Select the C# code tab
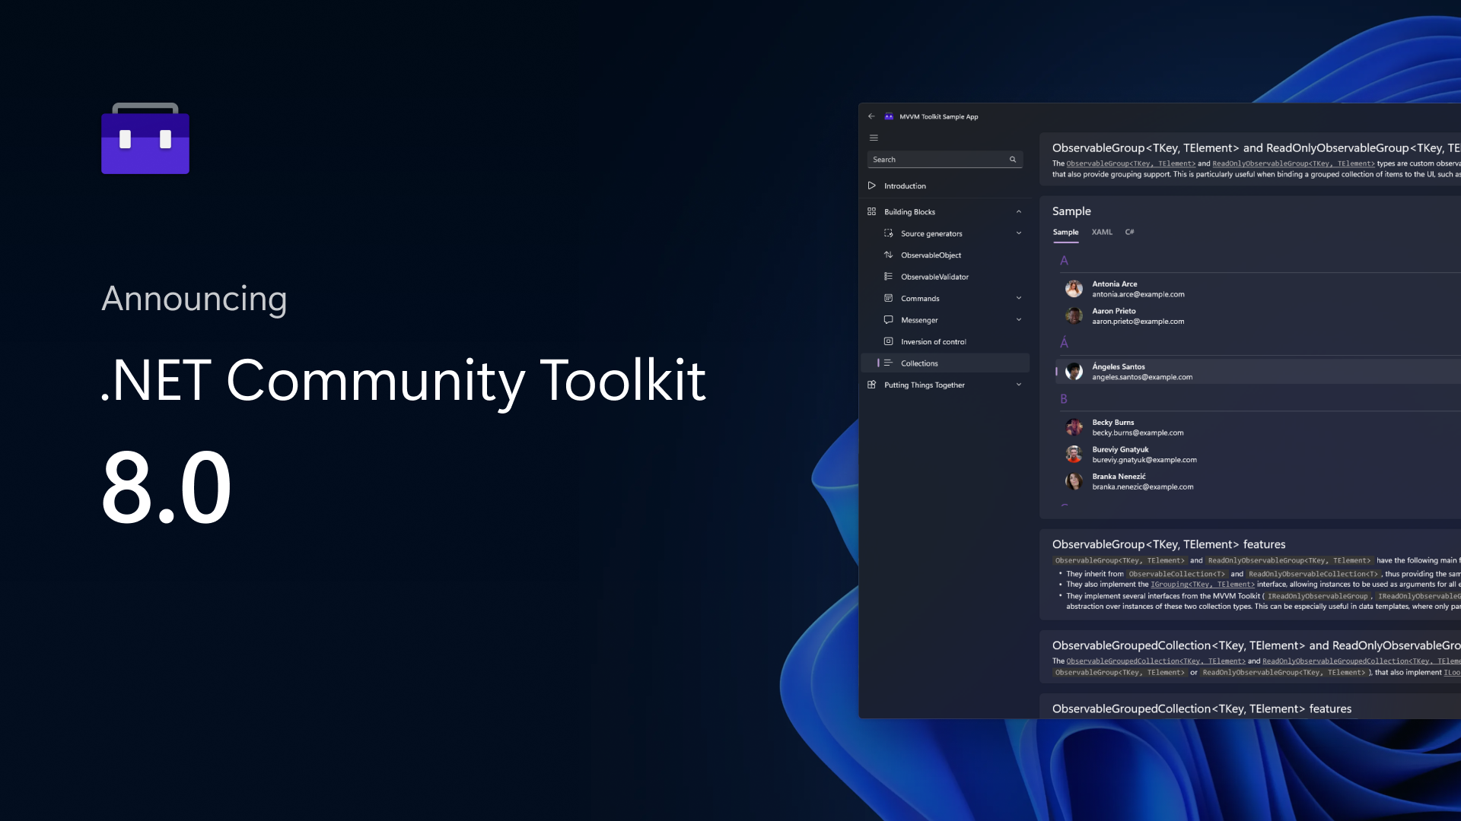Viewport: 1461px width, 821px height. [x=1130, y=232]
